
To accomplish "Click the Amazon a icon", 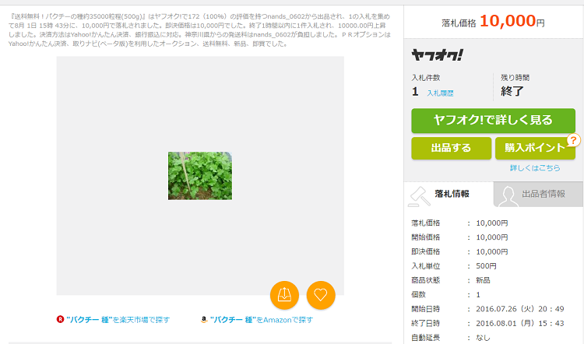I will click(204, 319).
